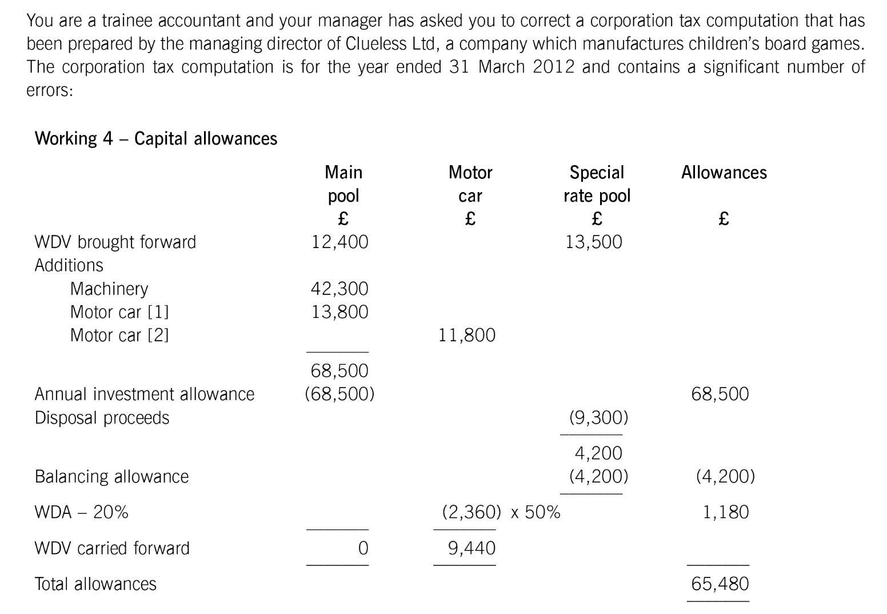This screenshot has height=614, width=887.
Task: Click the 42,300 machinery amount
Action: point(339,289)
